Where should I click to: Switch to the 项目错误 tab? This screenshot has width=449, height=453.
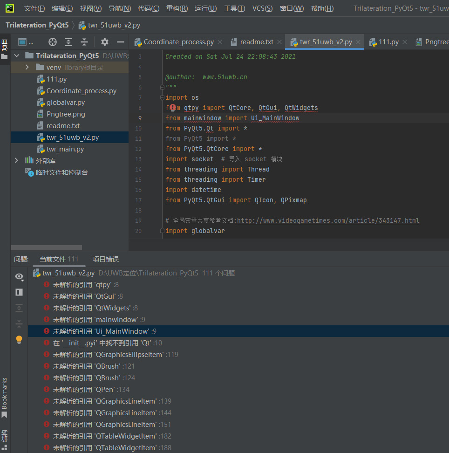[x=105, y=259]
